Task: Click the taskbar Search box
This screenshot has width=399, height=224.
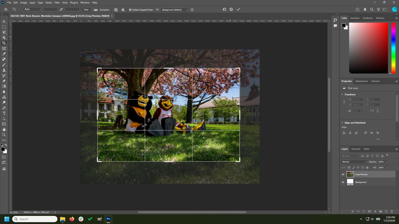Action: click(x=35, y=219)
